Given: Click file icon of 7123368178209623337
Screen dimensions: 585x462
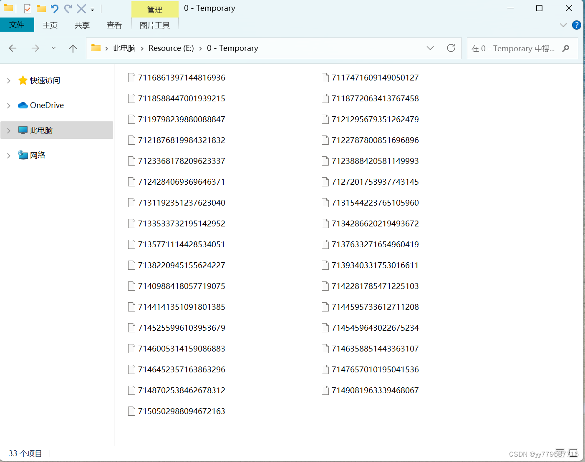Looking at the screenshot, I should click(x=131, y=161).
